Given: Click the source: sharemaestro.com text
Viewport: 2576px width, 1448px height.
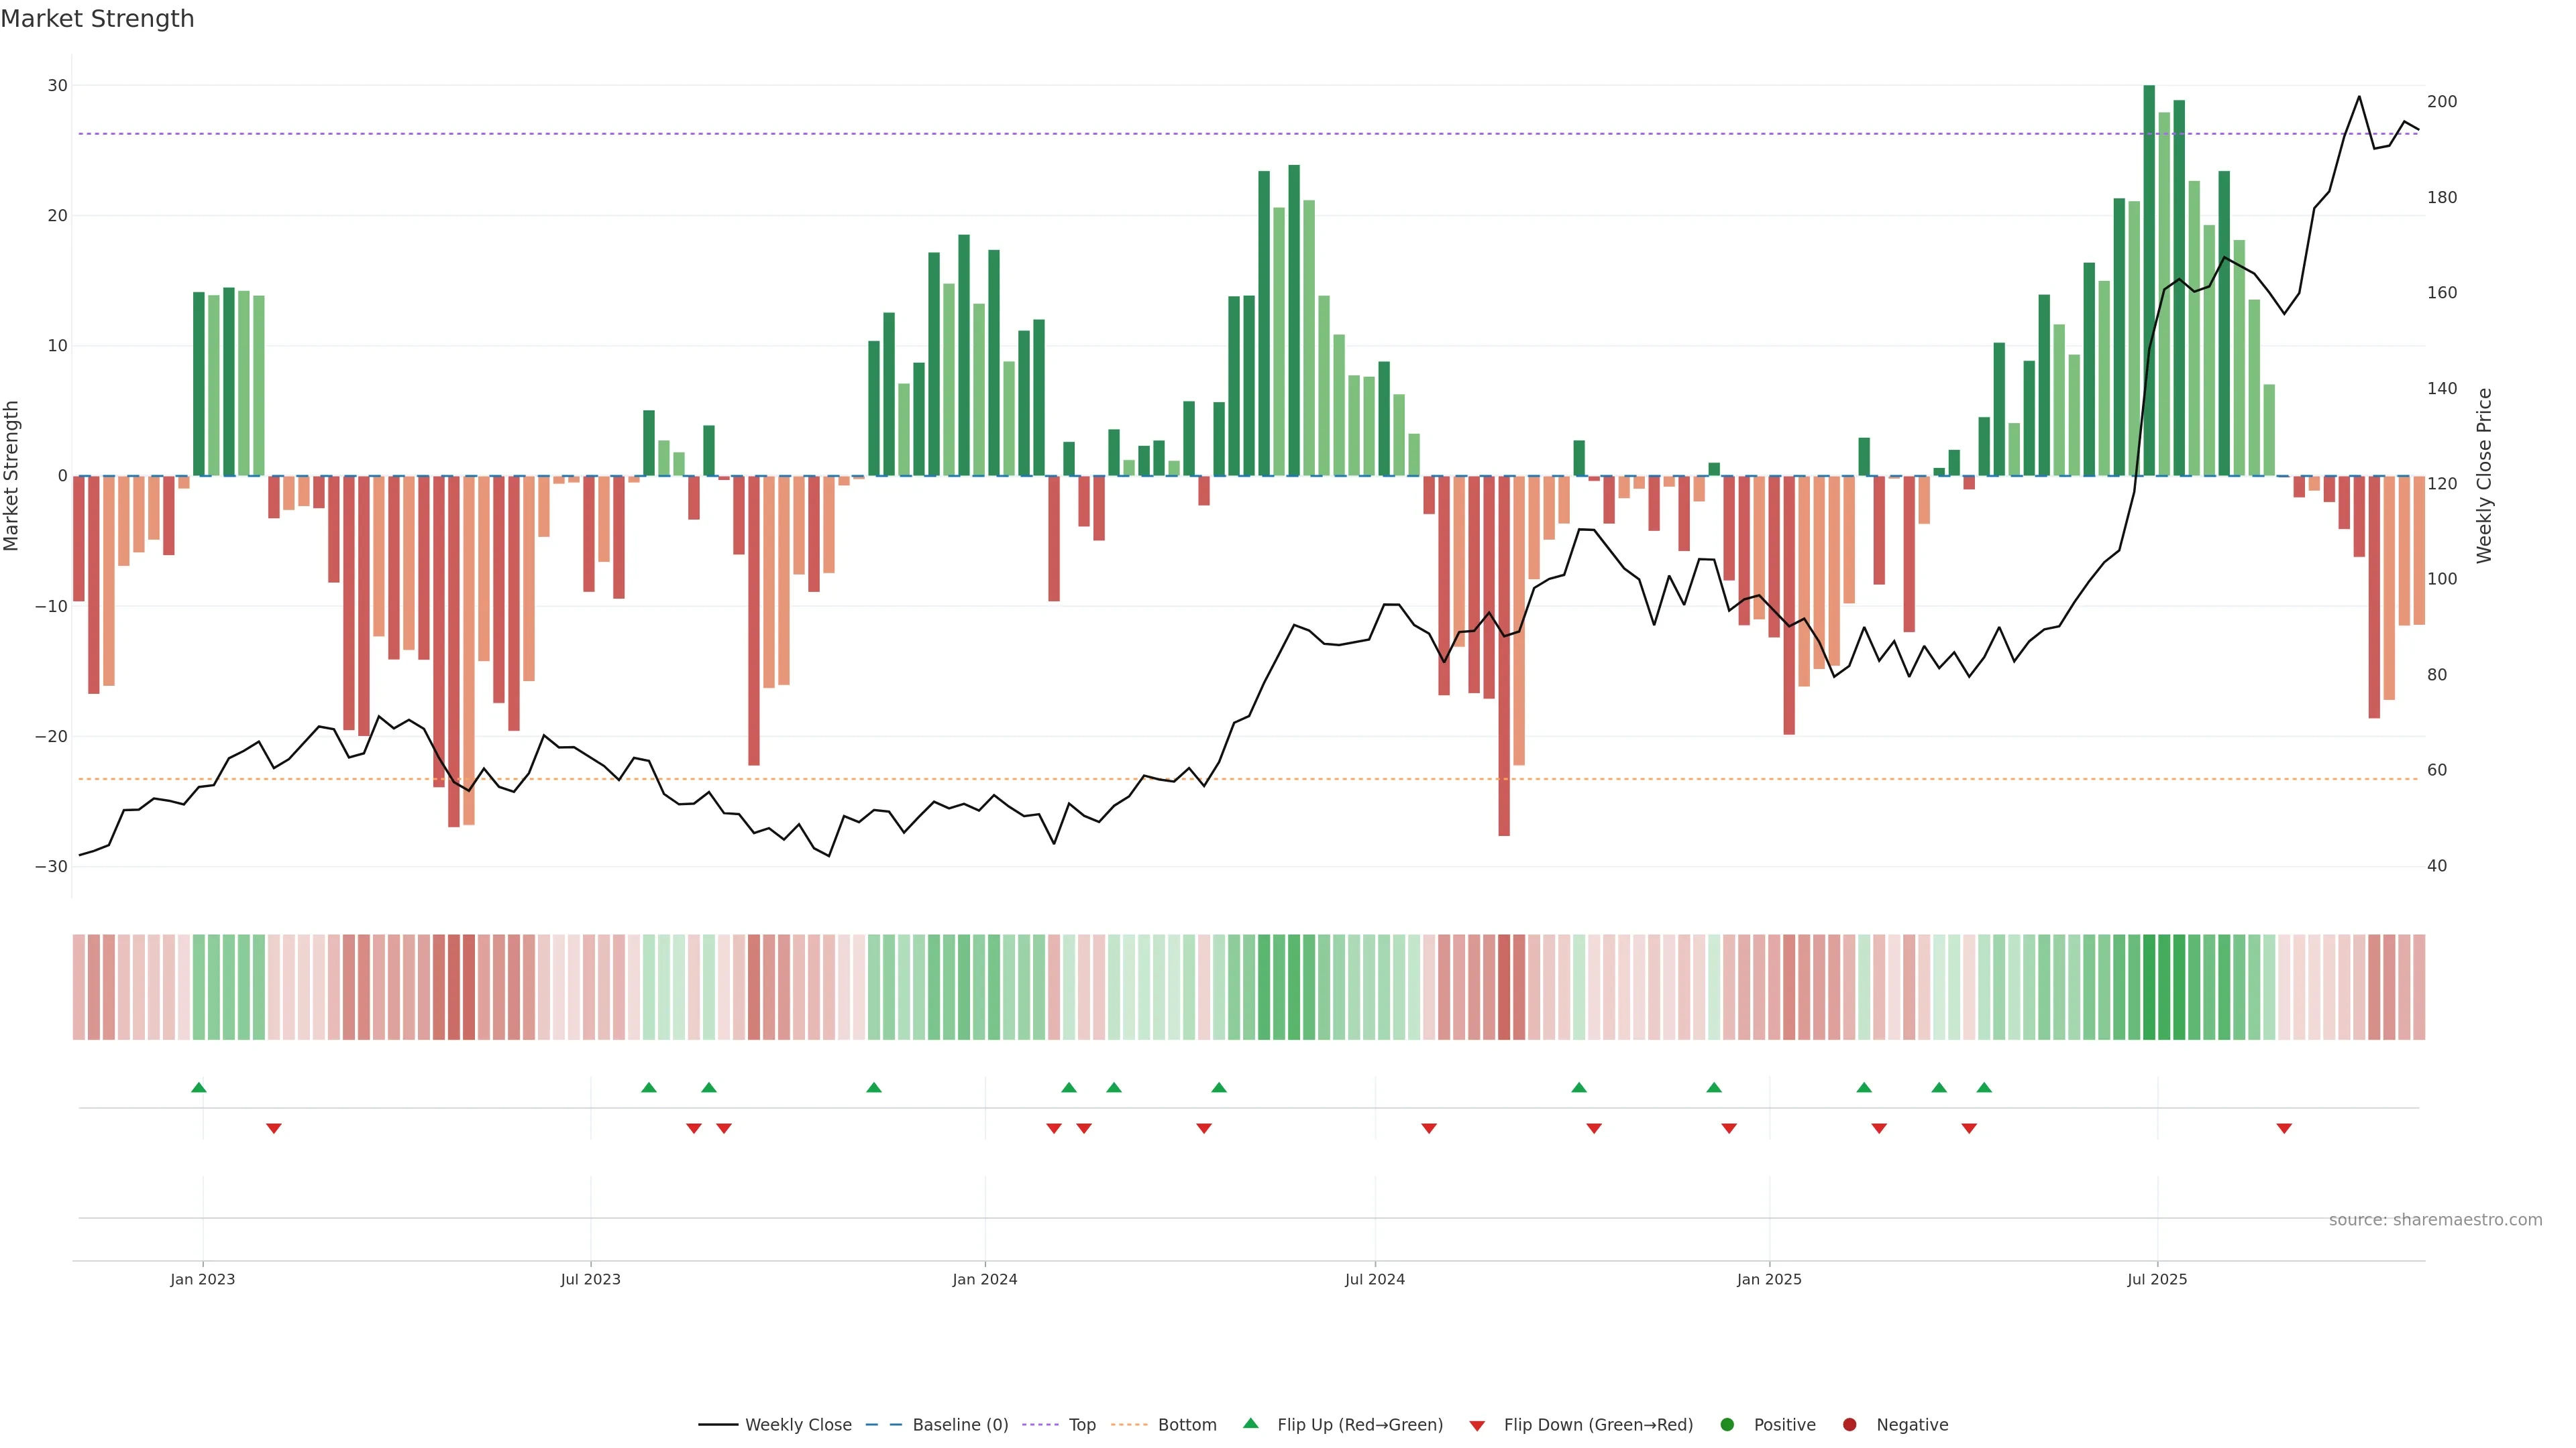Looking at the screenshot, I should (x=2435, y=1219).
